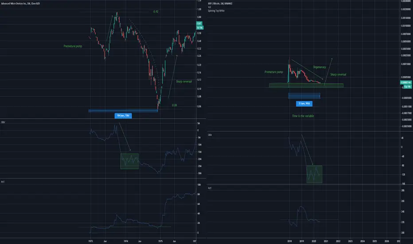This screenshot has height=244, width=413.
Task: Click the 0.67 current price tag
Action: pos(199,24)
